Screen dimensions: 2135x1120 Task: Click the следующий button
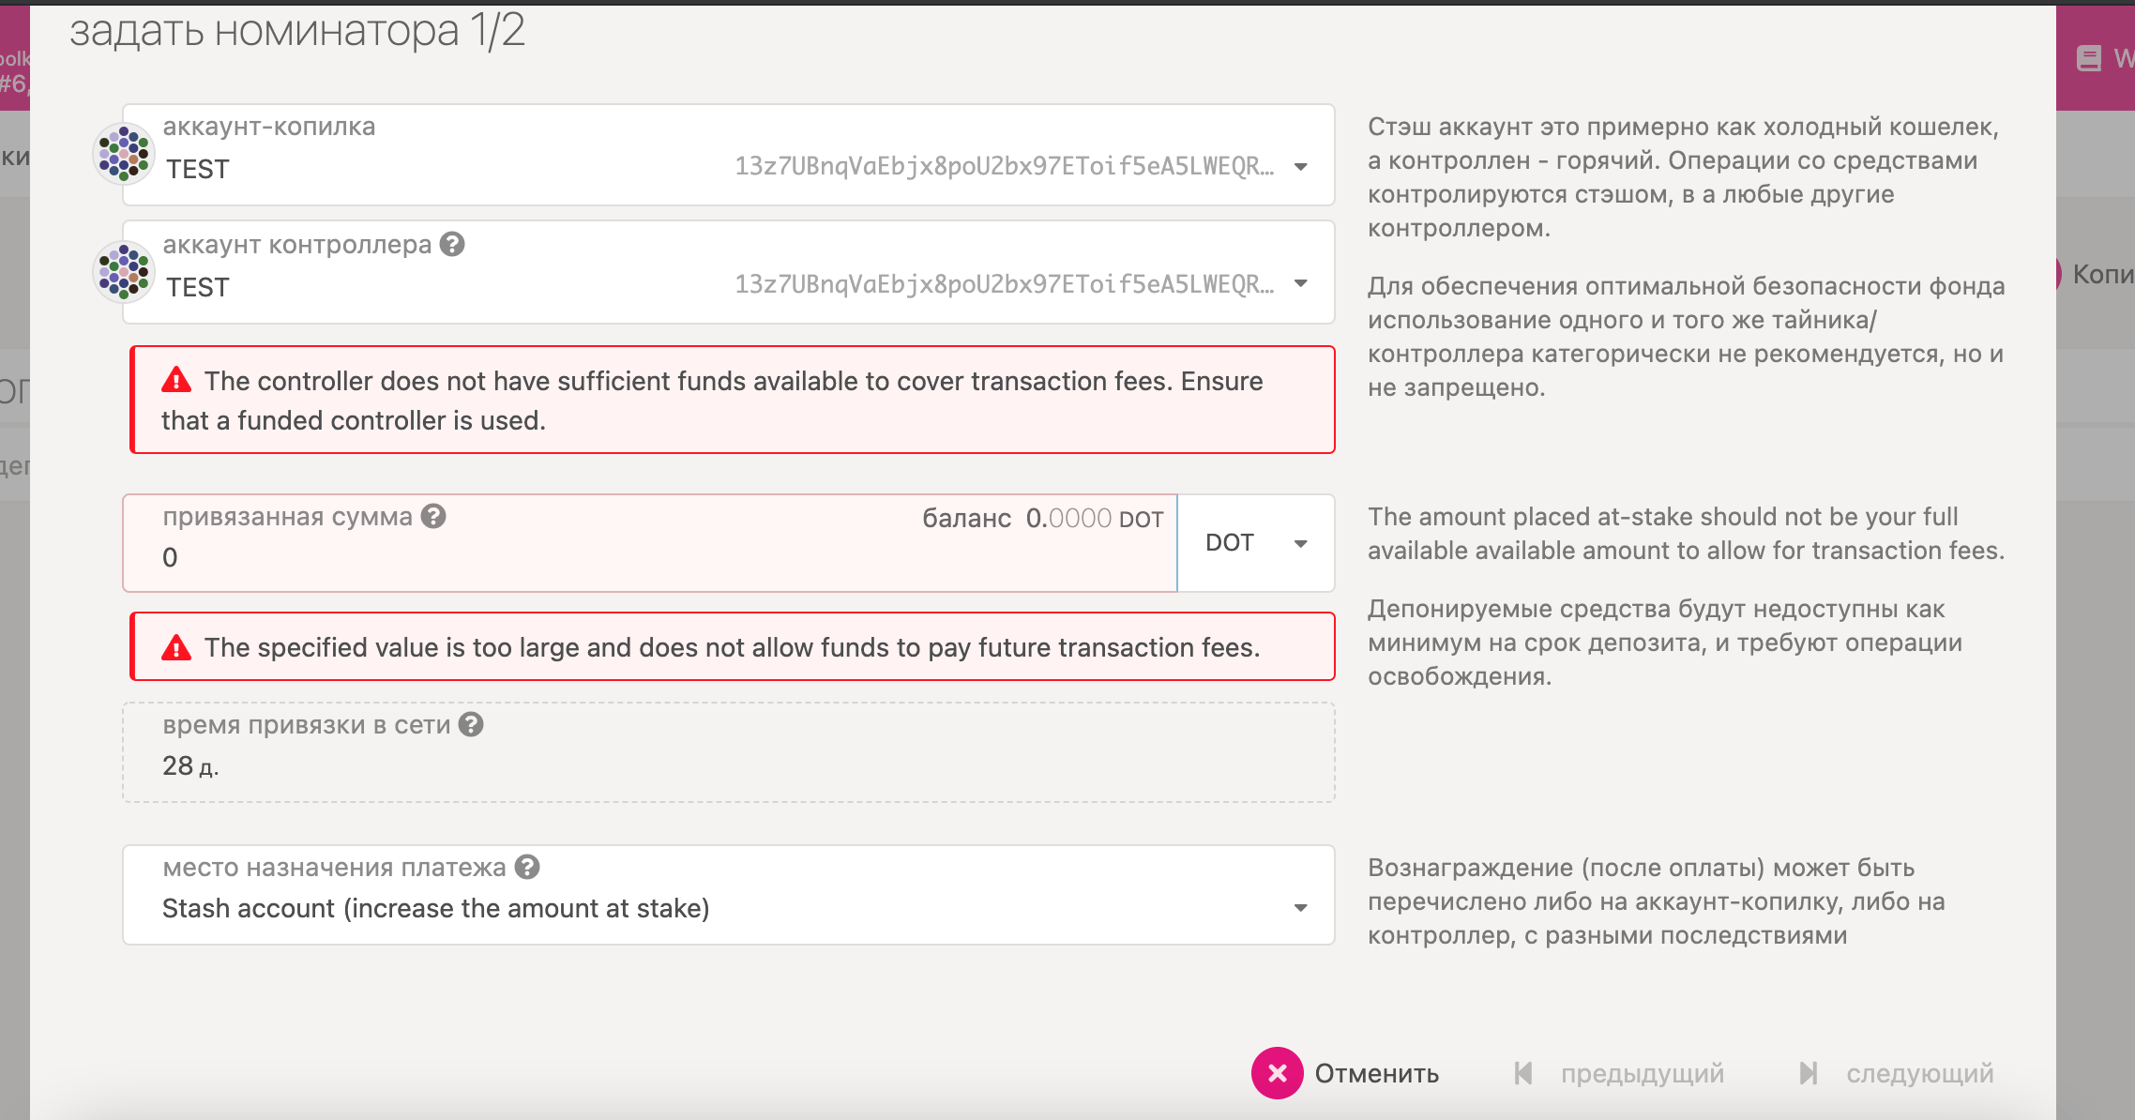[1919, 1073]
